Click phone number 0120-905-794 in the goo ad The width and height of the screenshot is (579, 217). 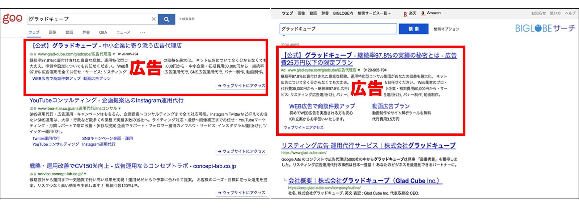[128, 54]
